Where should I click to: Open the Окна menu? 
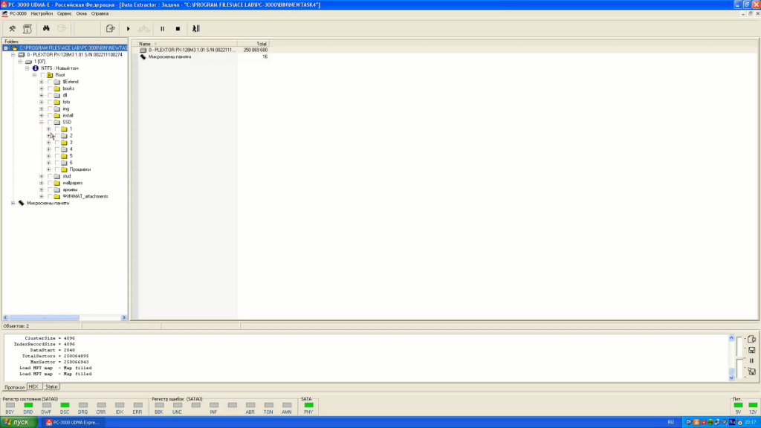point(81,13)
